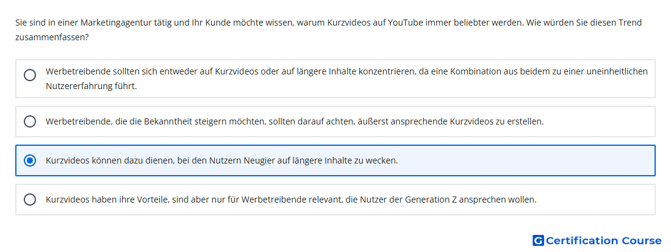Choose the radio button for Bekanntheit steigern answer
Viewport: 671px width, 252px height.
coord(30,121)
